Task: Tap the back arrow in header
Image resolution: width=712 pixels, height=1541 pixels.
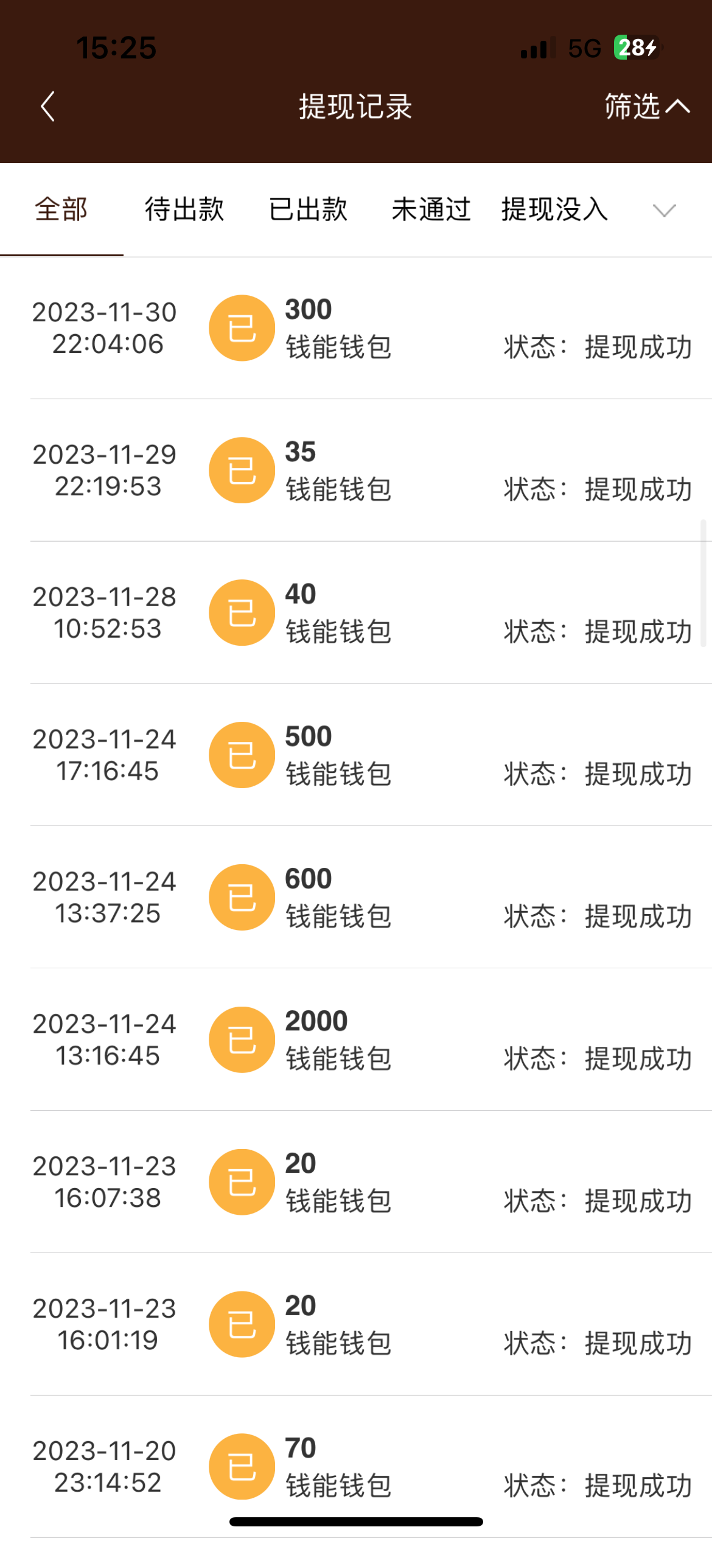Action: [x=48, y=107]
